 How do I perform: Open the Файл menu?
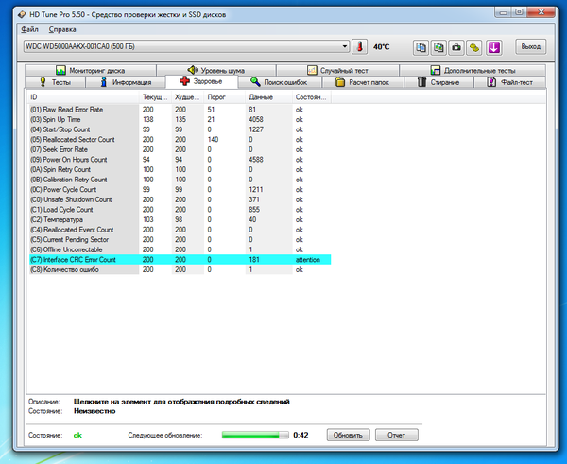coord(29,29)
